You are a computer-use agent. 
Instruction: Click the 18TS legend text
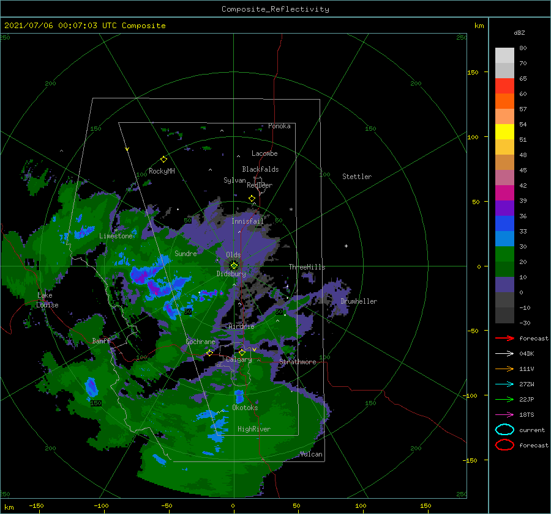coord(527,415)
